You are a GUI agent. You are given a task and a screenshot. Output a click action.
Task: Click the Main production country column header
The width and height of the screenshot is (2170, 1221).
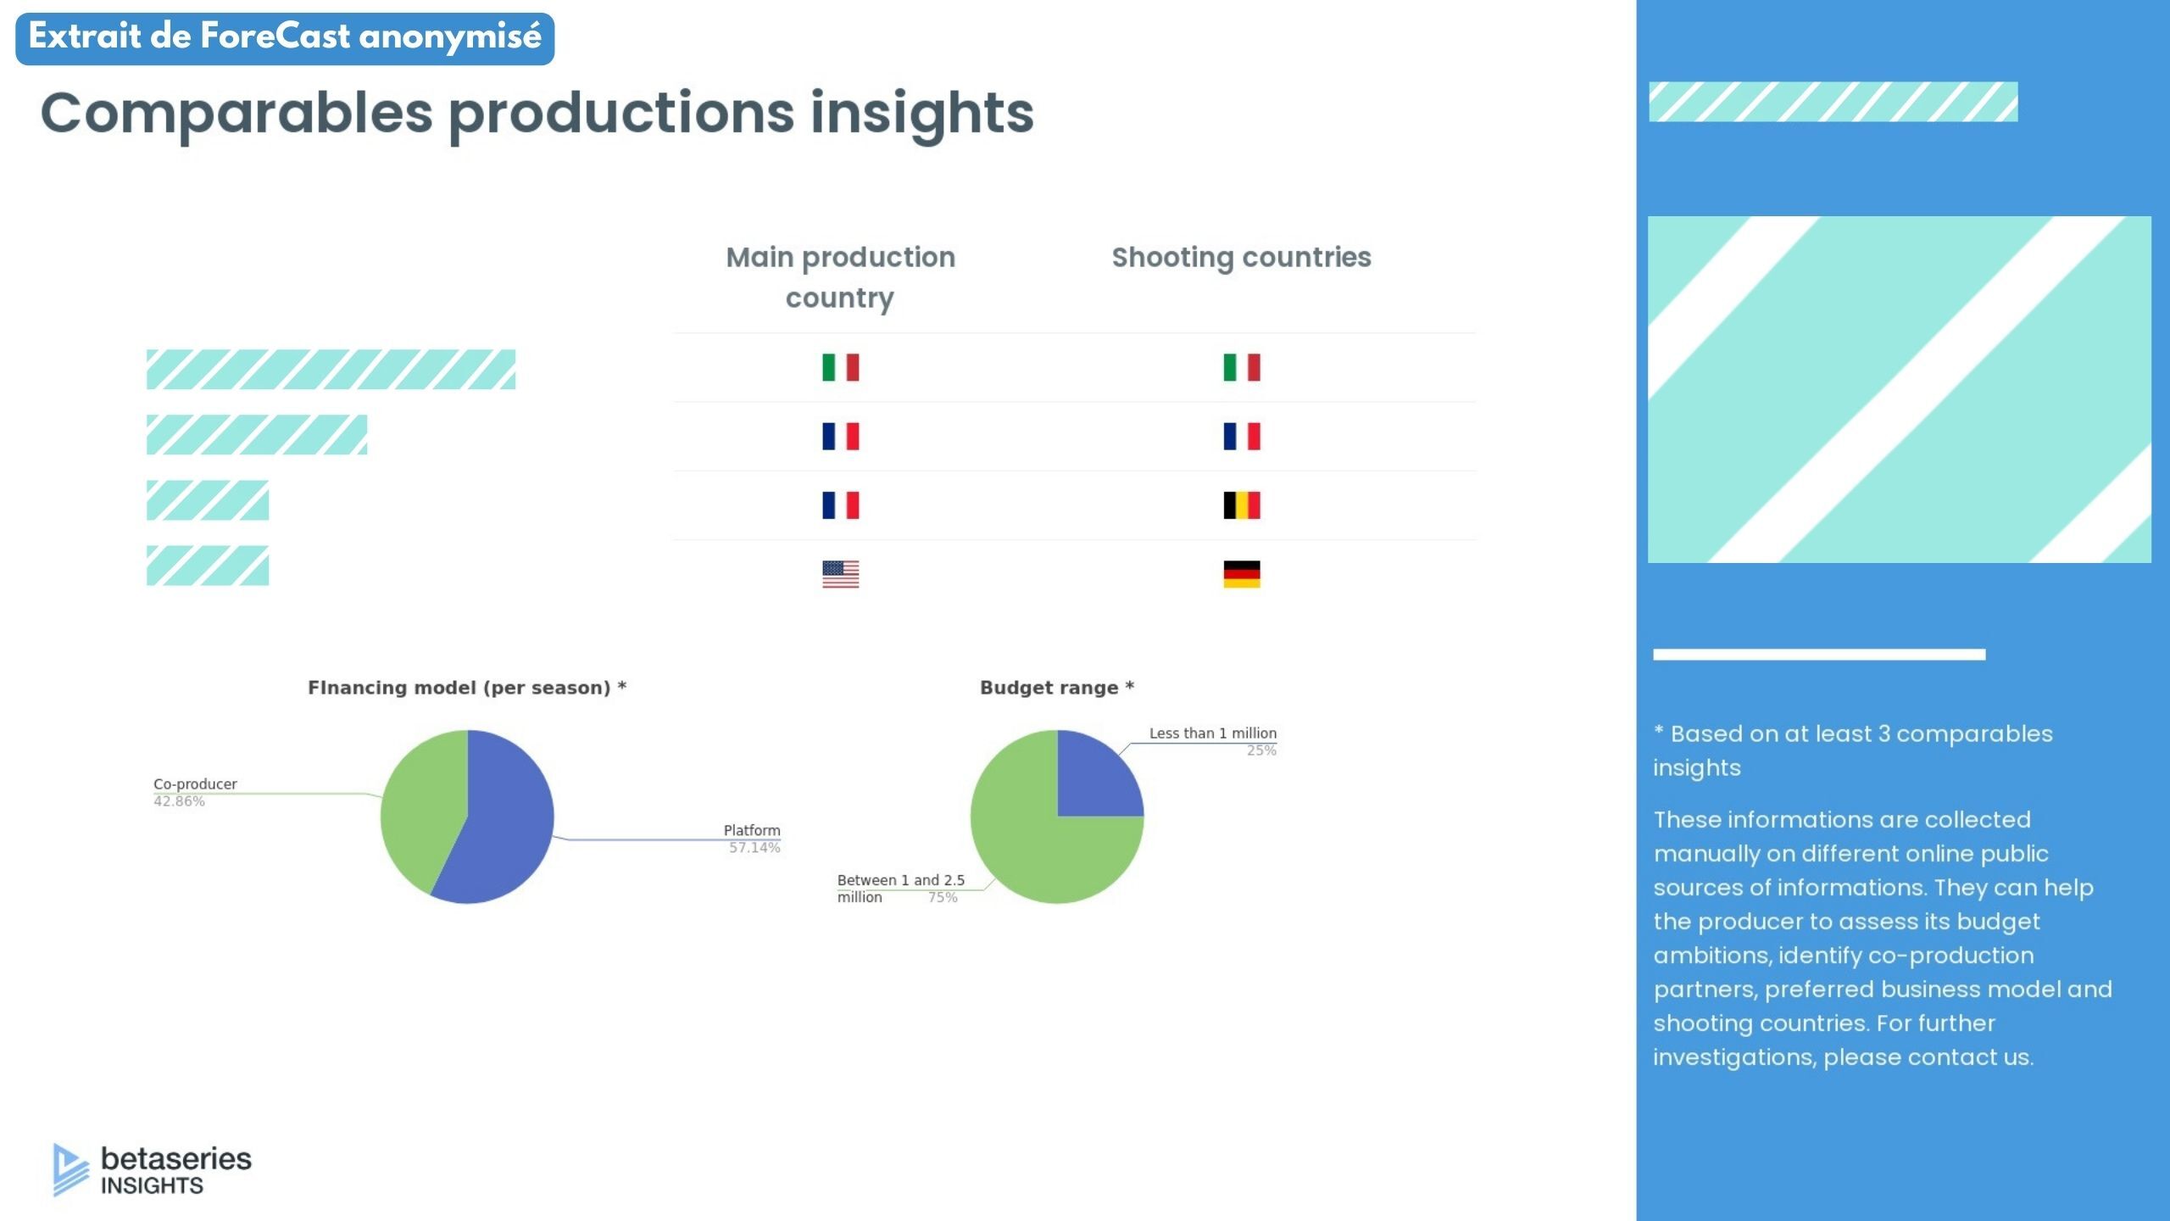(x=840, y=276)
